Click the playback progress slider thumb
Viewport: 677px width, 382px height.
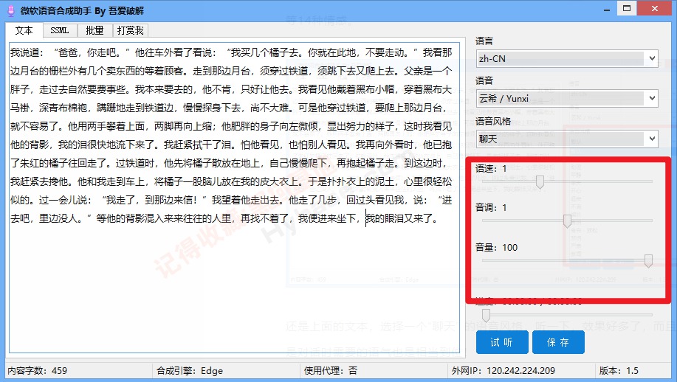(x=487, y=315)
